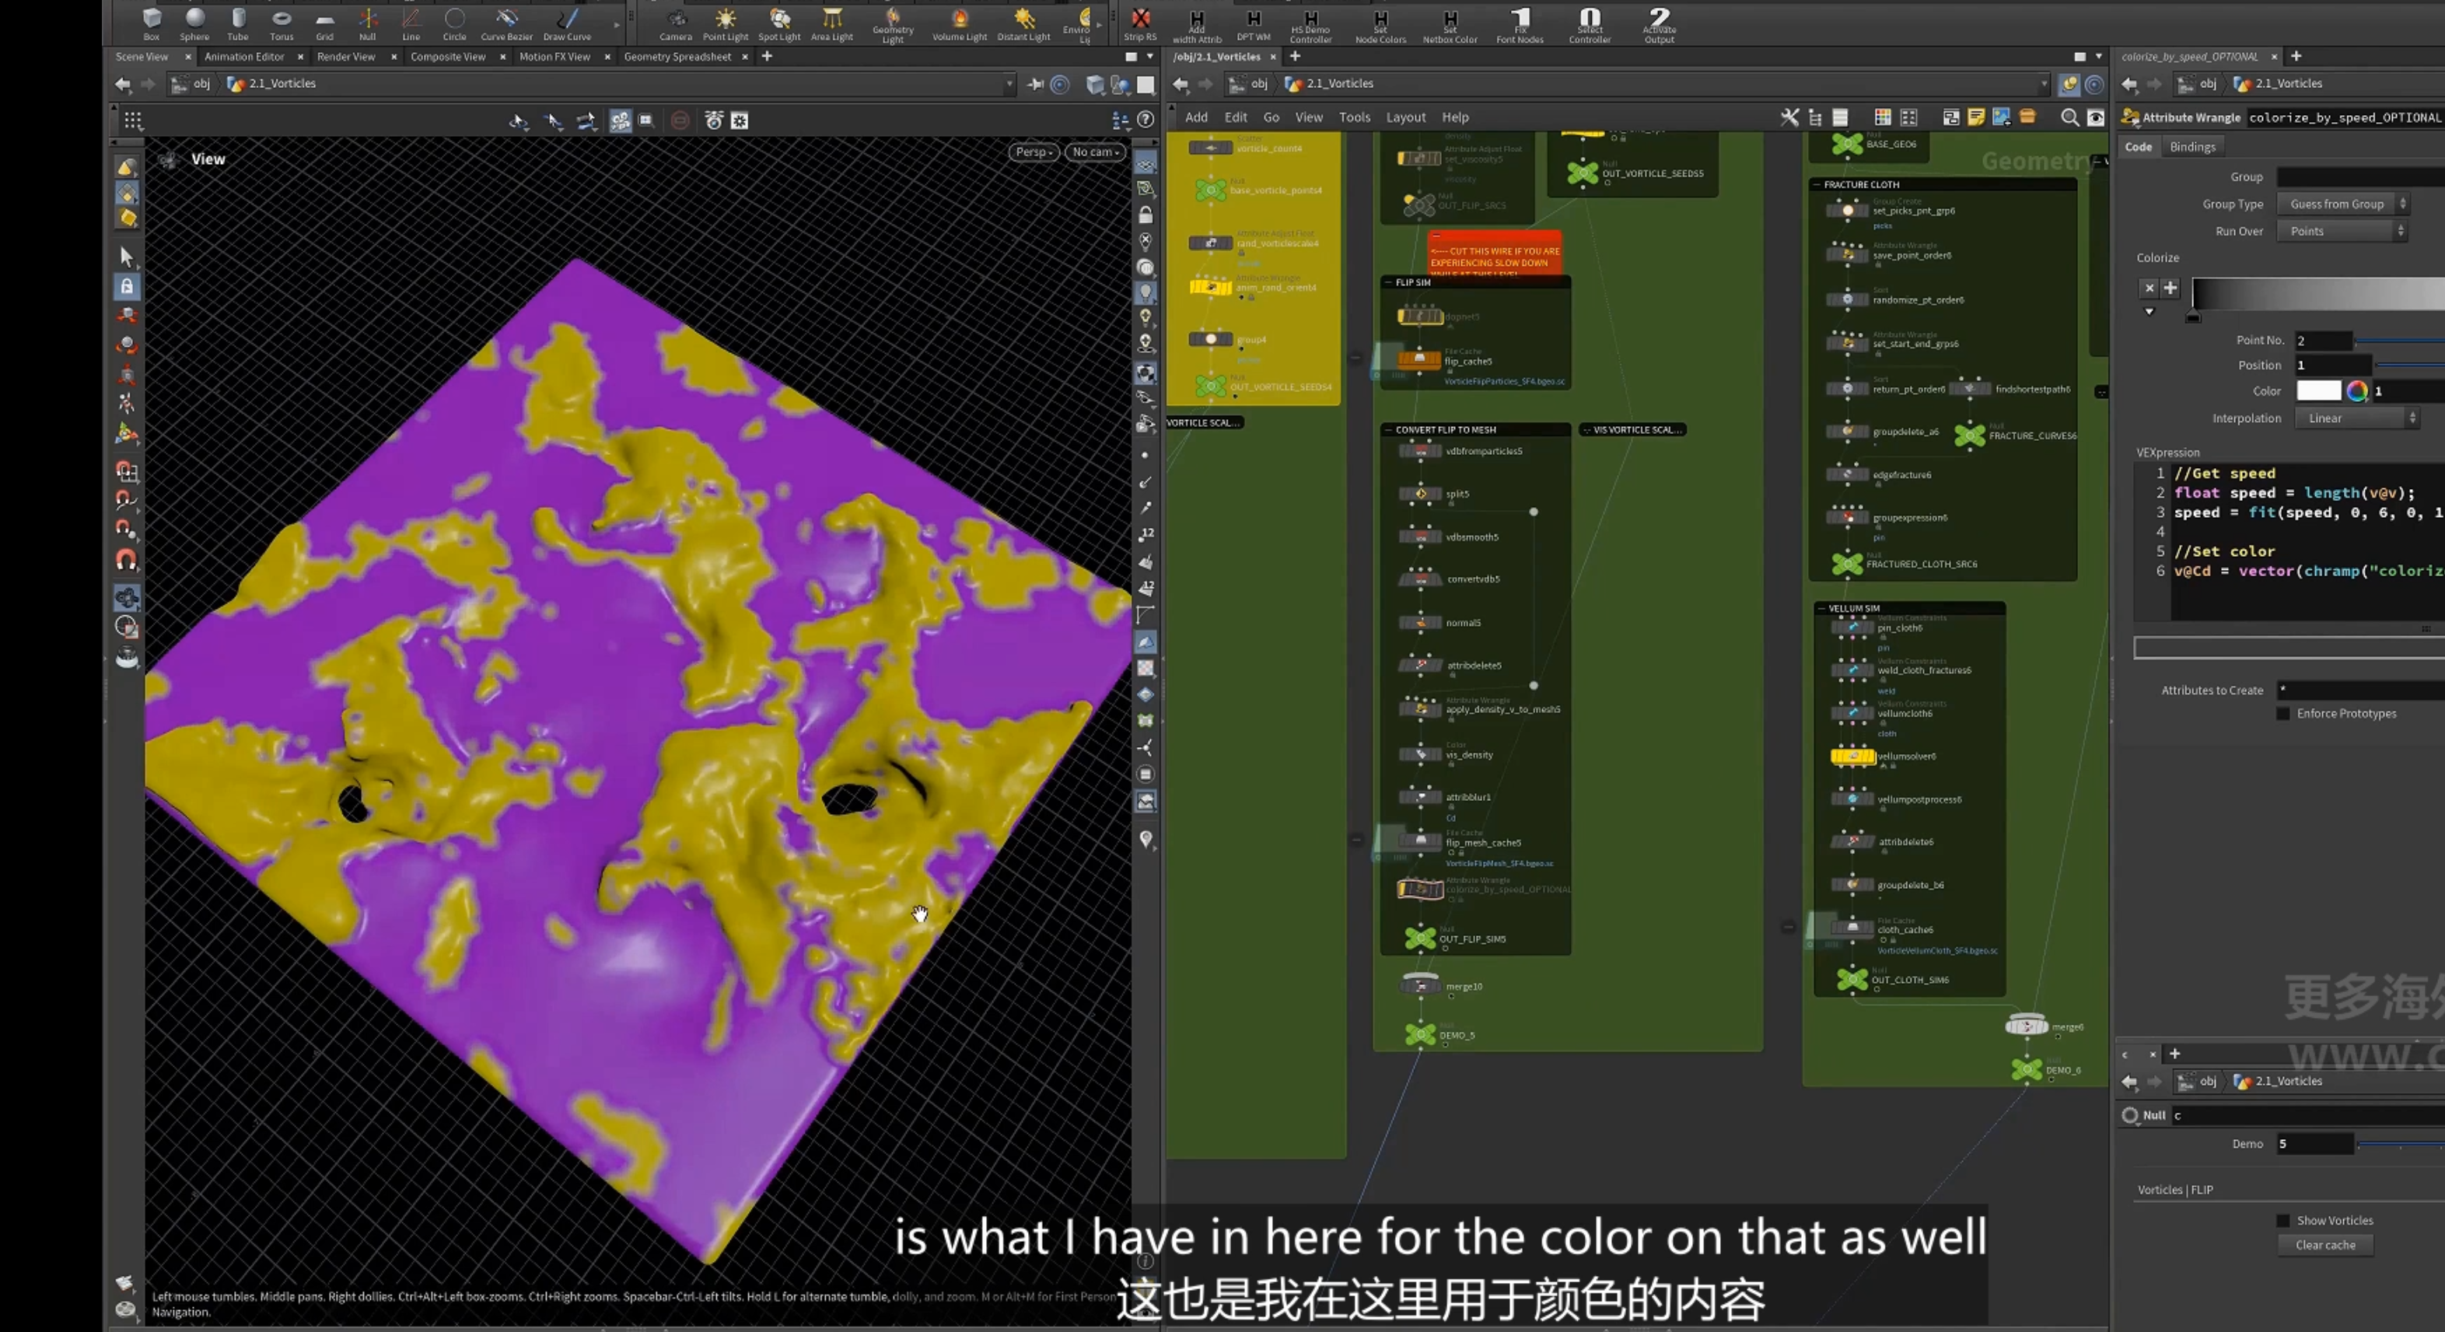Click the Colorize ramp gradient bar
This screenshot has width=2445, height=1332.
click(2317, 294)
